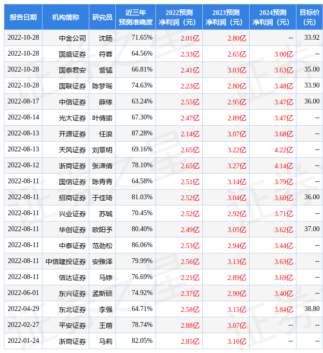Click analyst name 马莉

click(106, 342)
